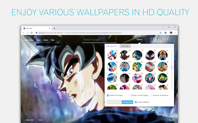The image size is (198, 123).
Task: Favorite the second wallpaper in the third row
Action: (129, 73)
